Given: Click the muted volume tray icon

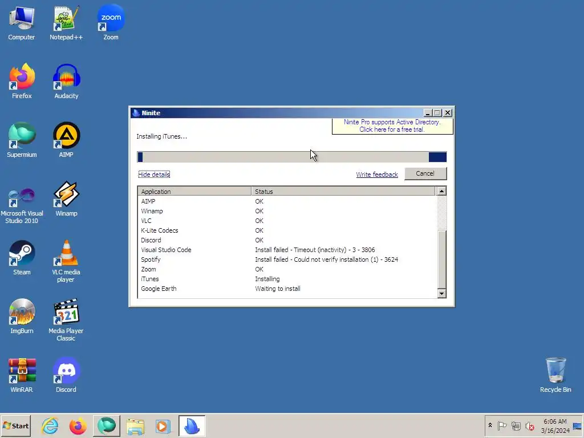Looking at the screenshot, I should click(x=529, y=425).
